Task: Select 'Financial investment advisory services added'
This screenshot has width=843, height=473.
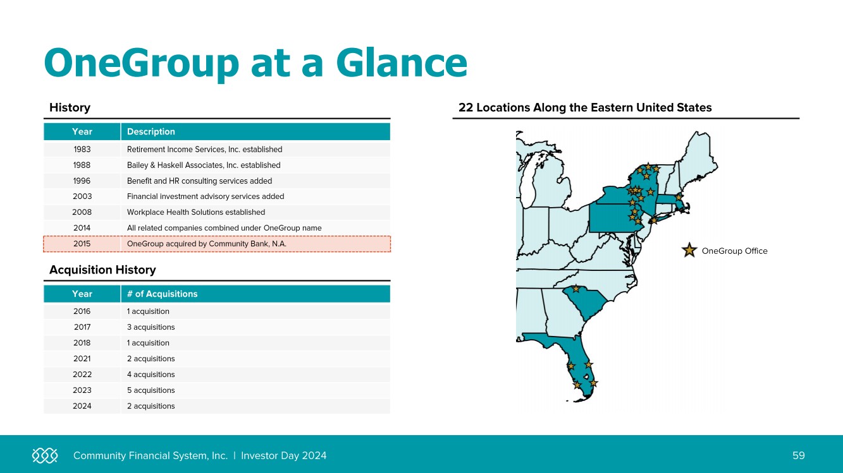Action: 206,196
